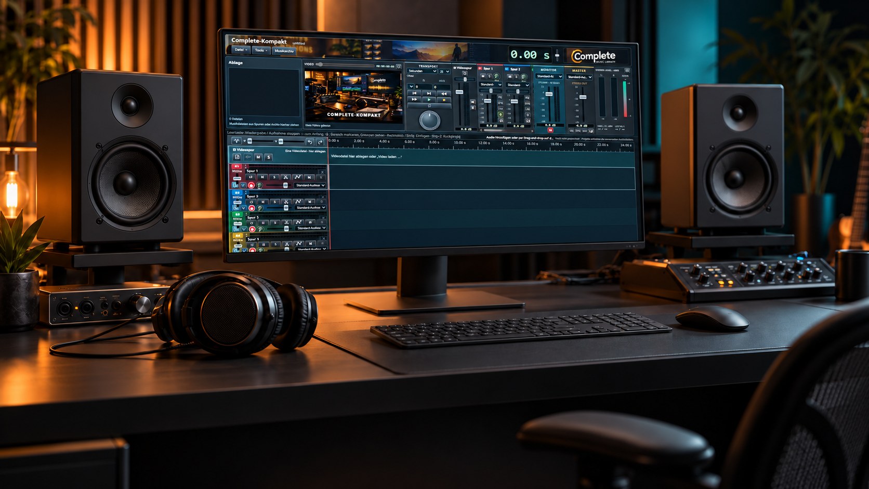Click the waveform view icon above the tracks

236,141
